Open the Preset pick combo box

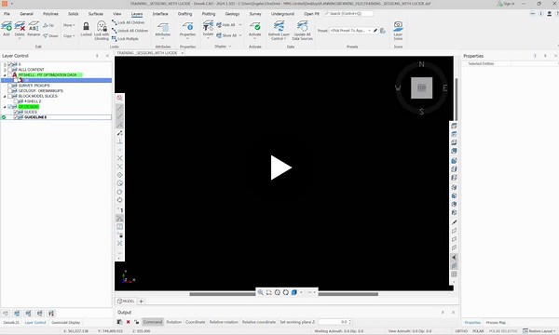tap(350, 31)
